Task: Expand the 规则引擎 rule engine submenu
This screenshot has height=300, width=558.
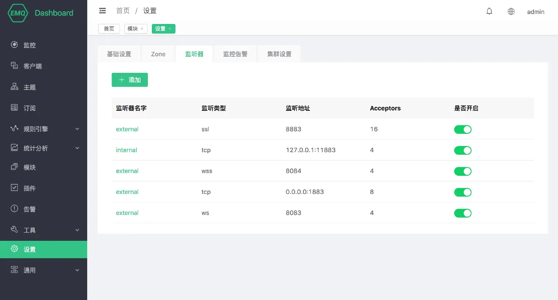Action: pyautogui.click(x=77, y=129)
